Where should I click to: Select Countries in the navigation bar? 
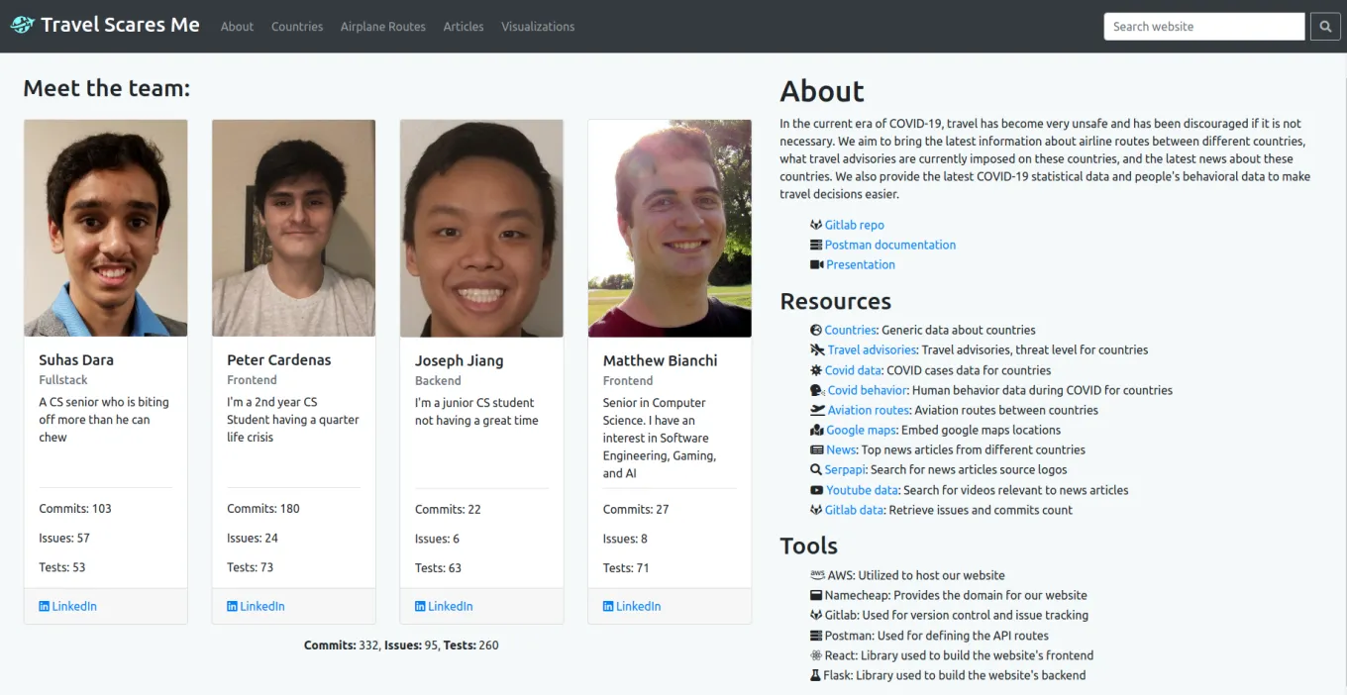click(x=296, y=27)
